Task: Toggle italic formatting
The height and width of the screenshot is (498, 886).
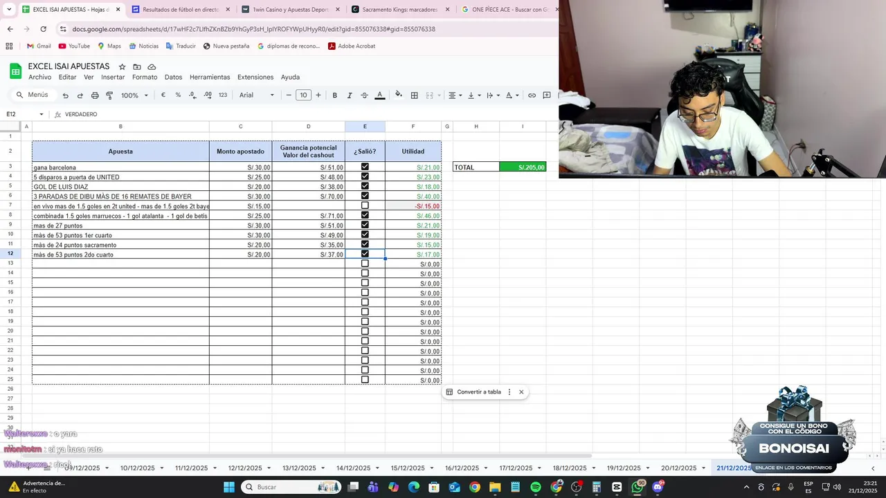Action: pos(350,95)
